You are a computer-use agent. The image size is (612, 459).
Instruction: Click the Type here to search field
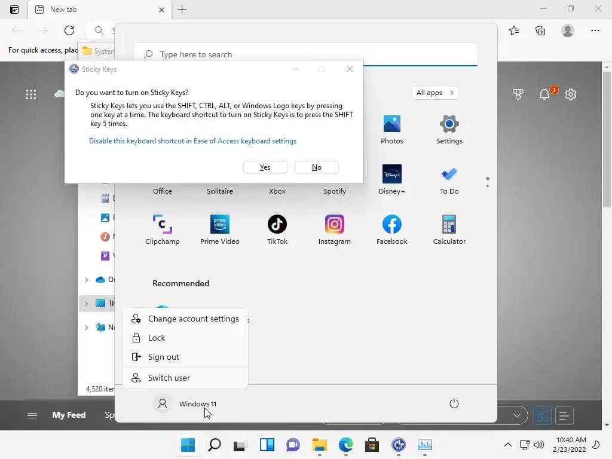pos(306,54)
